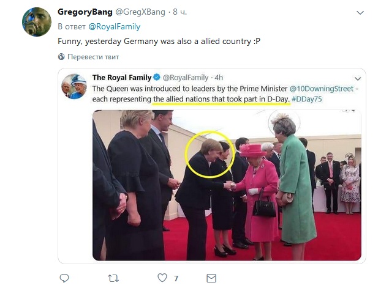The height and width of the screenshot is (288, 389).
Task: Expand the quoted tweet's chevron menu
Action: tap(357, 78)
